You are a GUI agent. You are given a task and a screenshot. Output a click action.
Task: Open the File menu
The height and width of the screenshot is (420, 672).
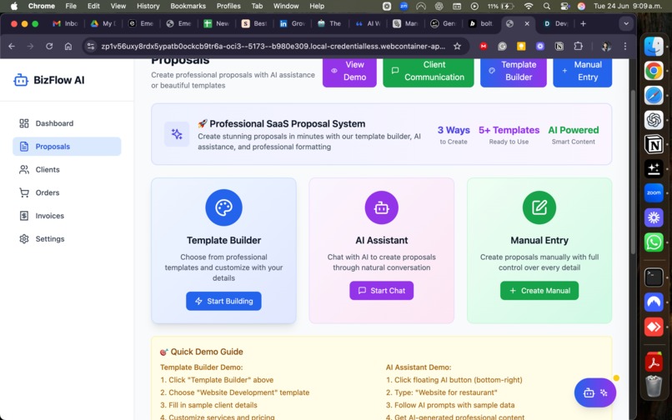tap(71, 6)
